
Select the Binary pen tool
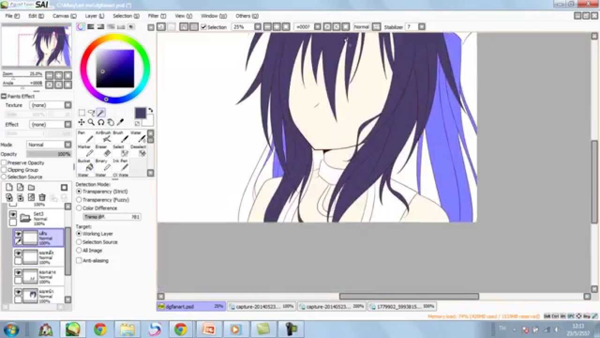[x=103, y=164]
